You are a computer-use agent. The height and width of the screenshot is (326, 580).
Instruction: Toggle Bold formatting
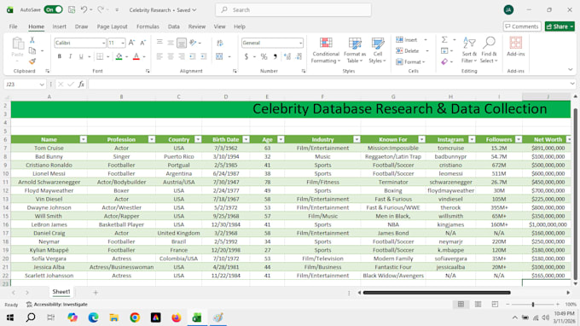point(59,56)
